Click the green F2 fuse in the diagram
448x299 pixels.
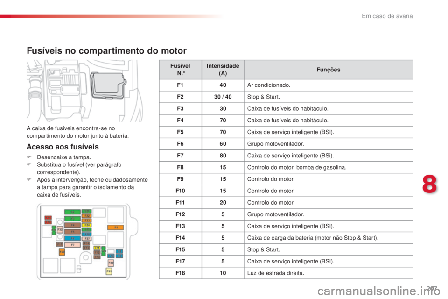pos(73,212)
